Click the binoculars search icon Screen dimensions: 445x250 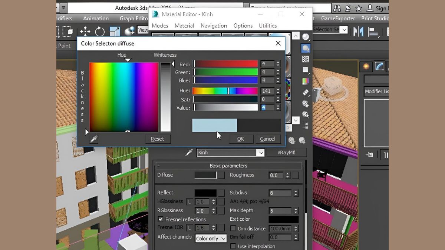[x=337, y=8]
